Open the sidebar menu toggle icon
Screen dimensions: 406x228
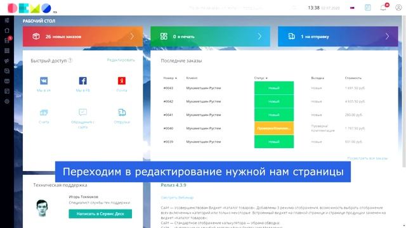pyautogui.click(x=7, y=20)
